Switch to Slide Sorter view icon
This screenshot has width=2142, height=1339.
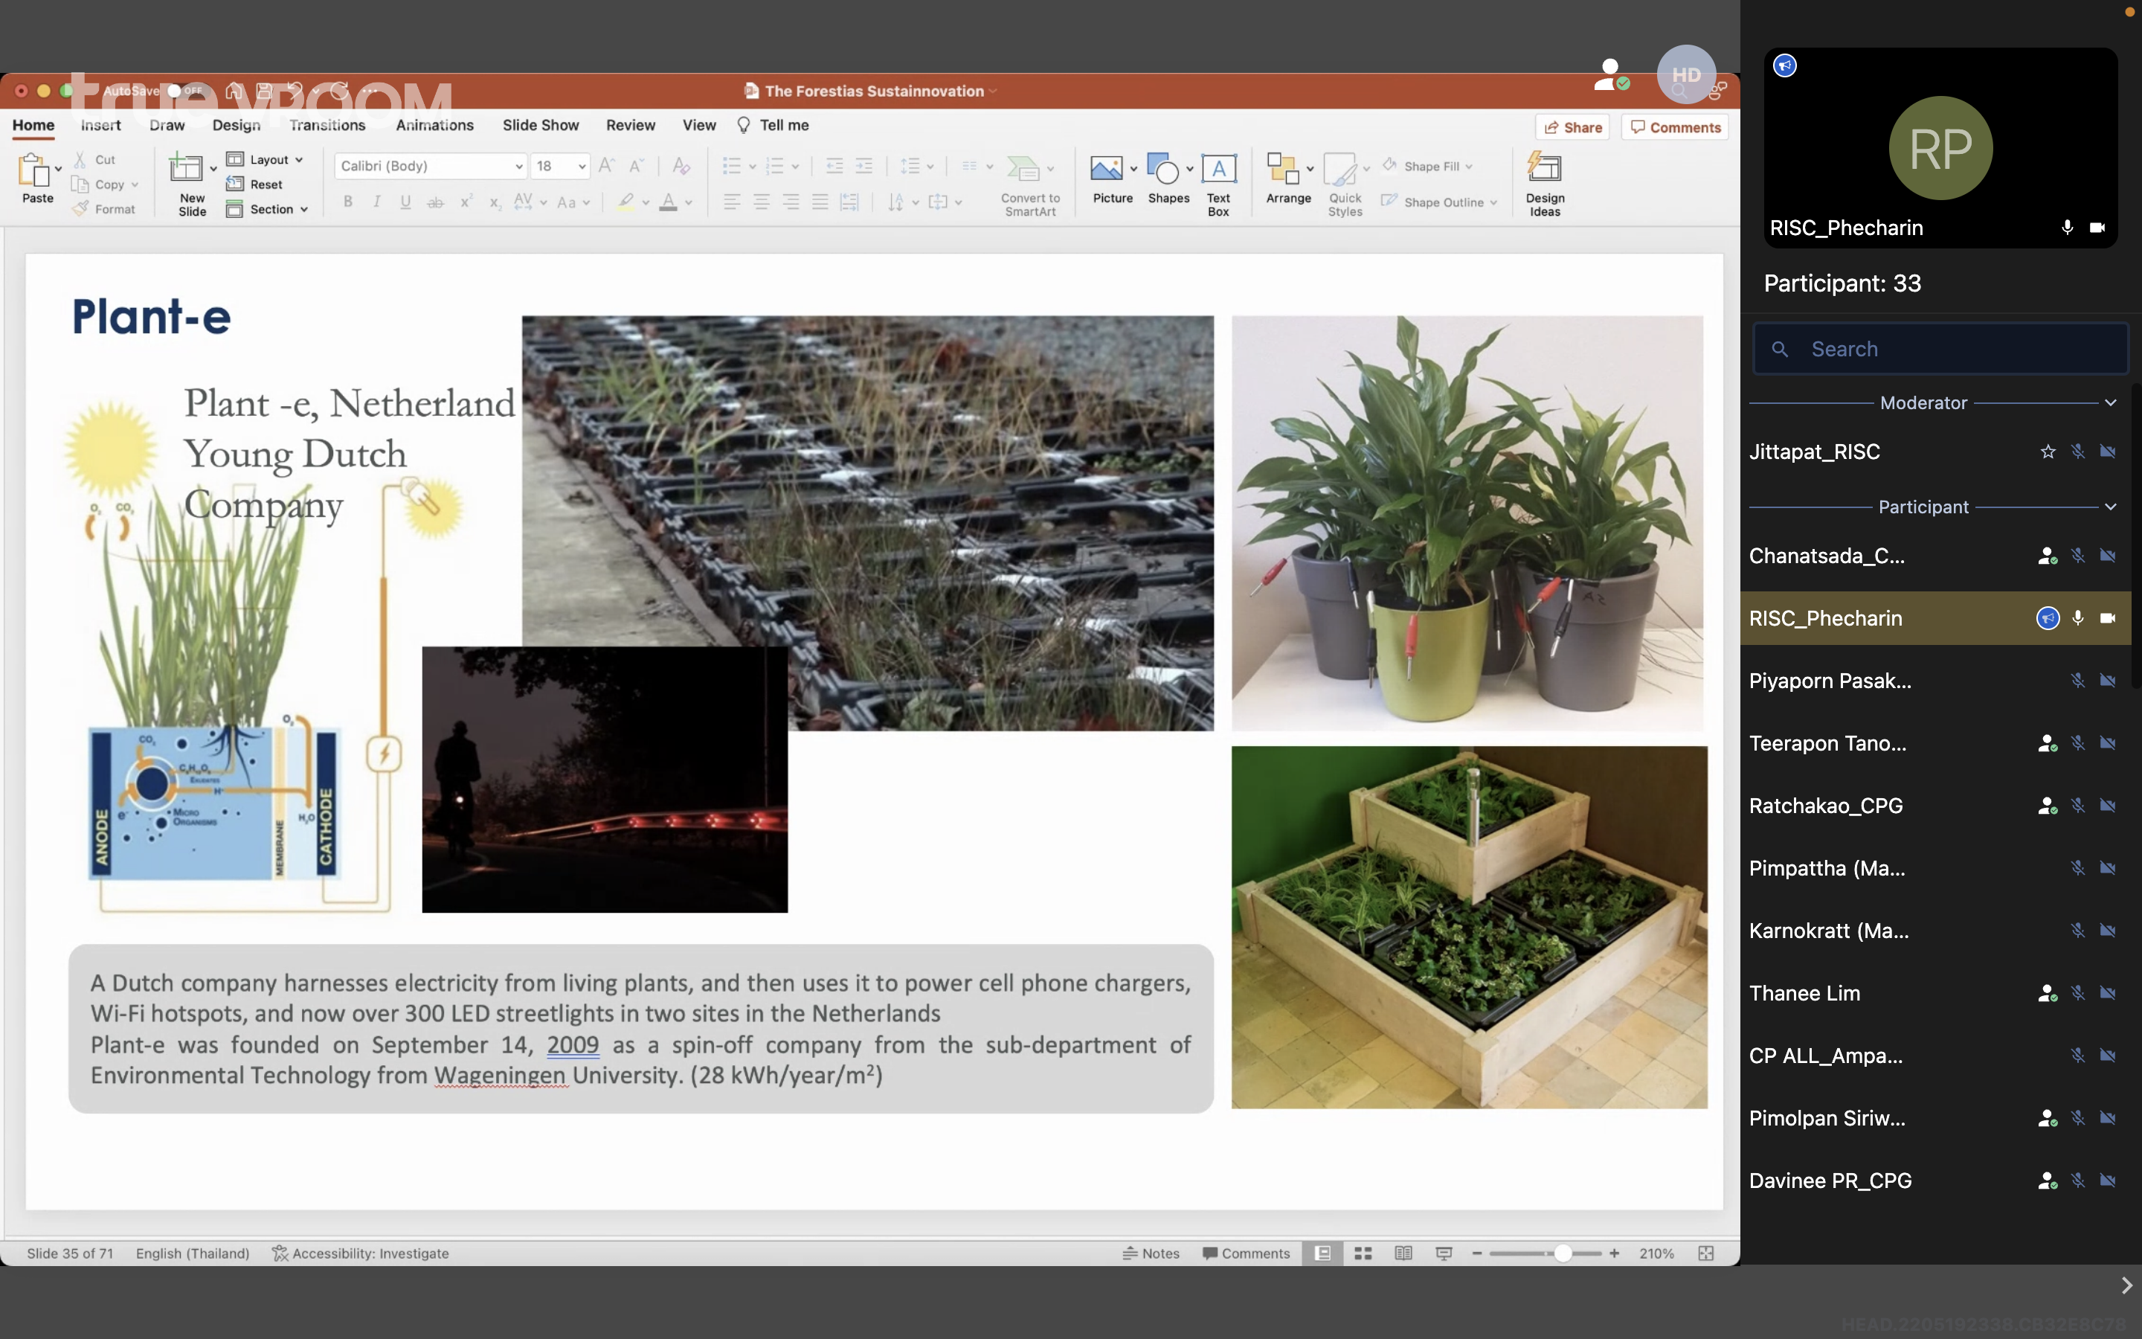pos(1363,1253)
